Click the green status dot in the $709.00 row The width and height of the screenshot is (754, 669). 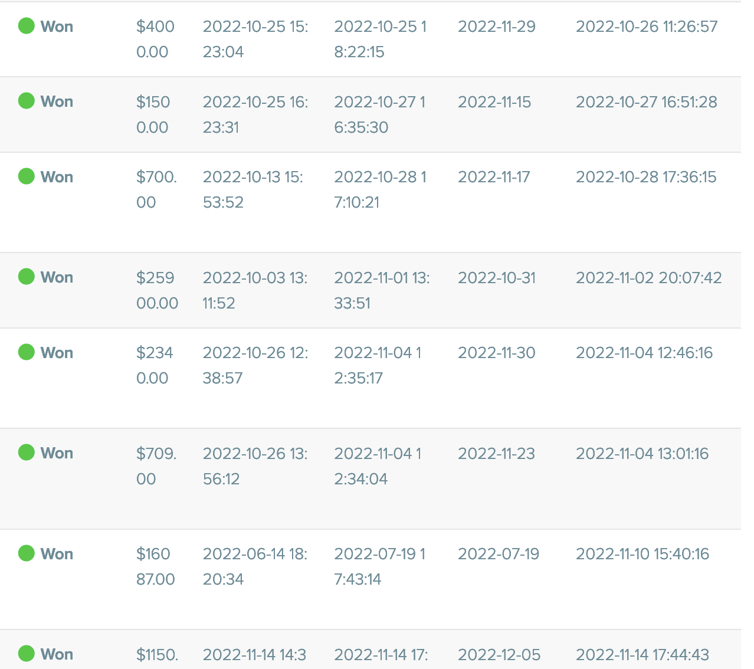(x=27, y=452)
